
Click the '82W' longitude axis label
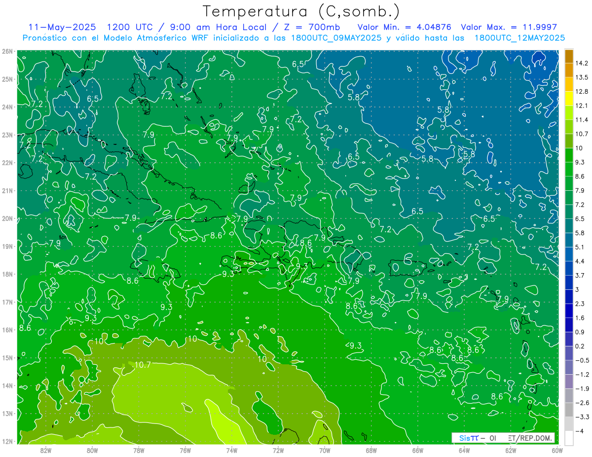point(45,450)
